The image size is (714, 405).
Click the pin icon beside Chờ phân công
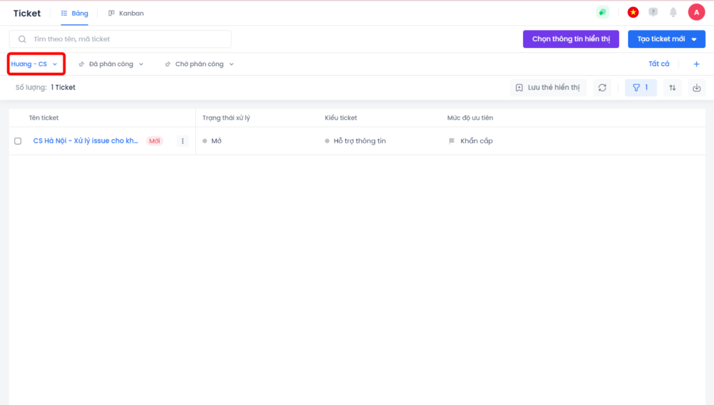[x=167, y=64]
